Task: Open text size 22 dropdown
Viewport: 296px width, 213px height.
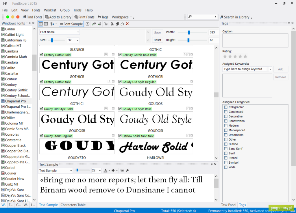Action: pos(100,171)
